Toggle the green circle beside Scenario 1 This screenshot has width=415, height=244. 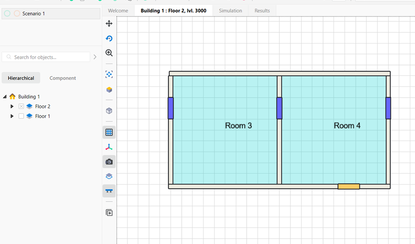point(7,14)
